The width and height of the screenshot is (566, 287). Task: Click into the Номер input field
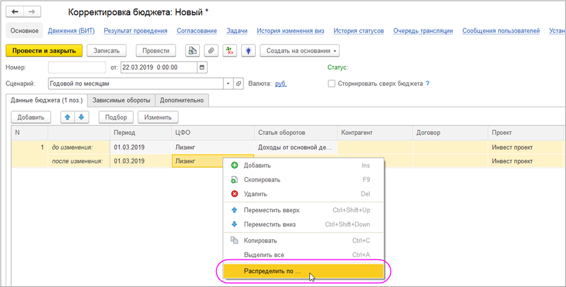77,67
